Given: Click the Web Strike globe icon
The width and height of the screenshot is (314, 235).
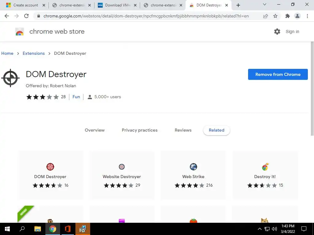Looking at the screenshot, I should 193,167.
